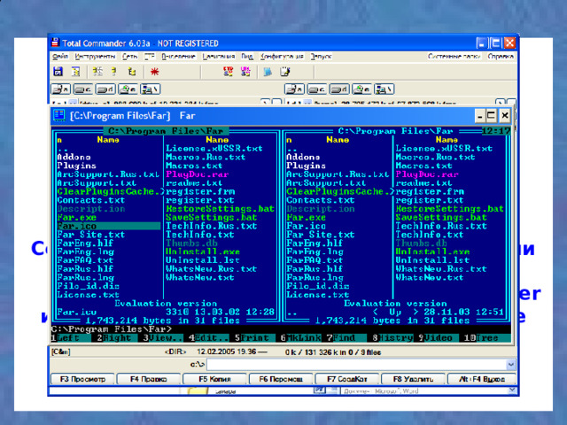This screenshot has height=425, width=567.
Task: Open the Сеть menu
Action: pyautogui.click(x=130, y=57)
